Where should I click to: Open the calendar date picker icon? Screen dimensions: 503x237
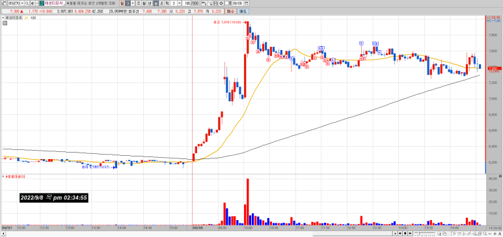pyautogui.click(x=246, y=3)
